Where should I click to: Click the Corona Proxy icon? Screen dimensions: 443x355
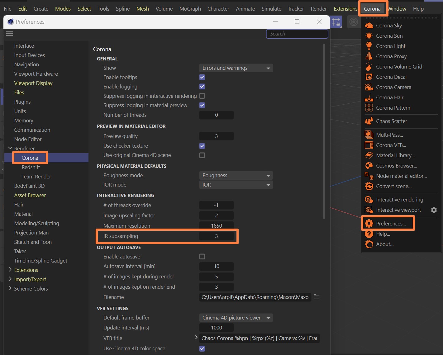[x=369, y=56]
